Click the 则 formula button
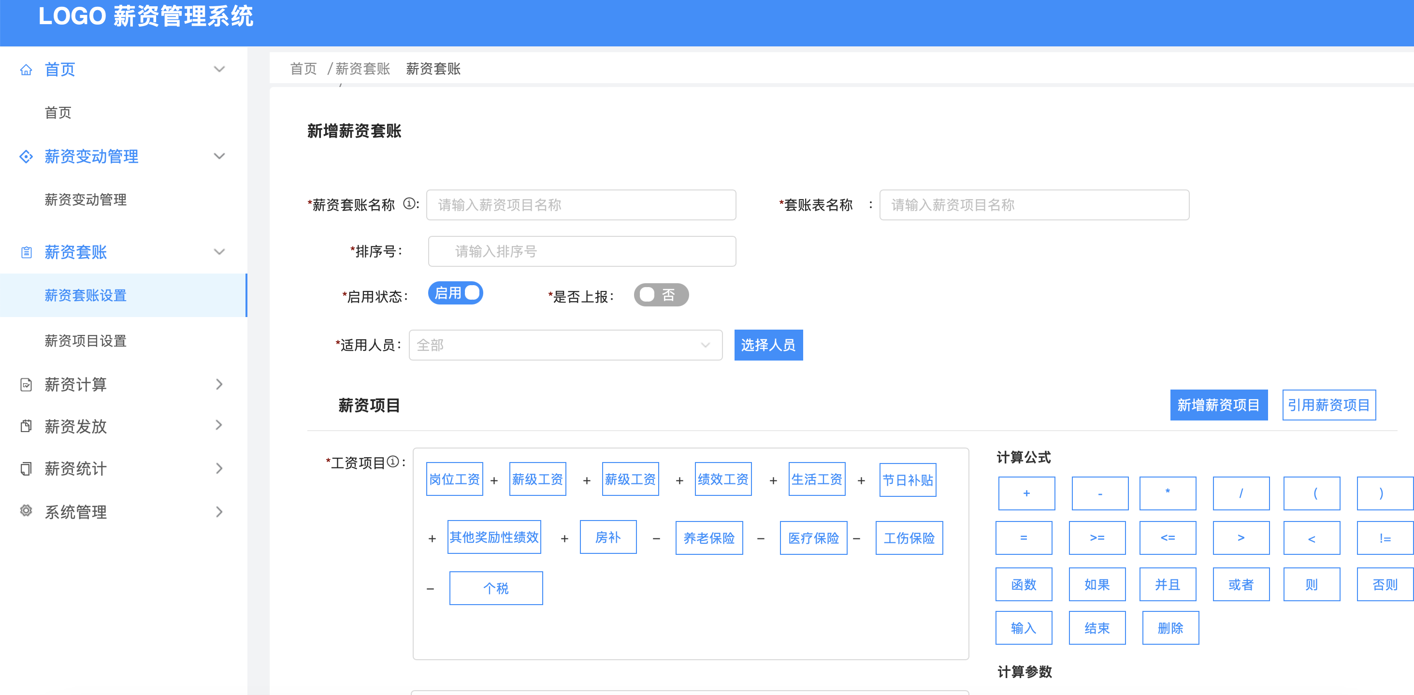The image size is (1414, 695). pyautogui.click(x=1312, y=584)
